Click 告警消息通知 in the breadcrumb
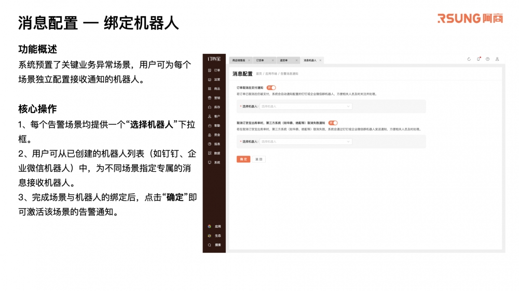519x291 pixels. [x=289, y=74]
